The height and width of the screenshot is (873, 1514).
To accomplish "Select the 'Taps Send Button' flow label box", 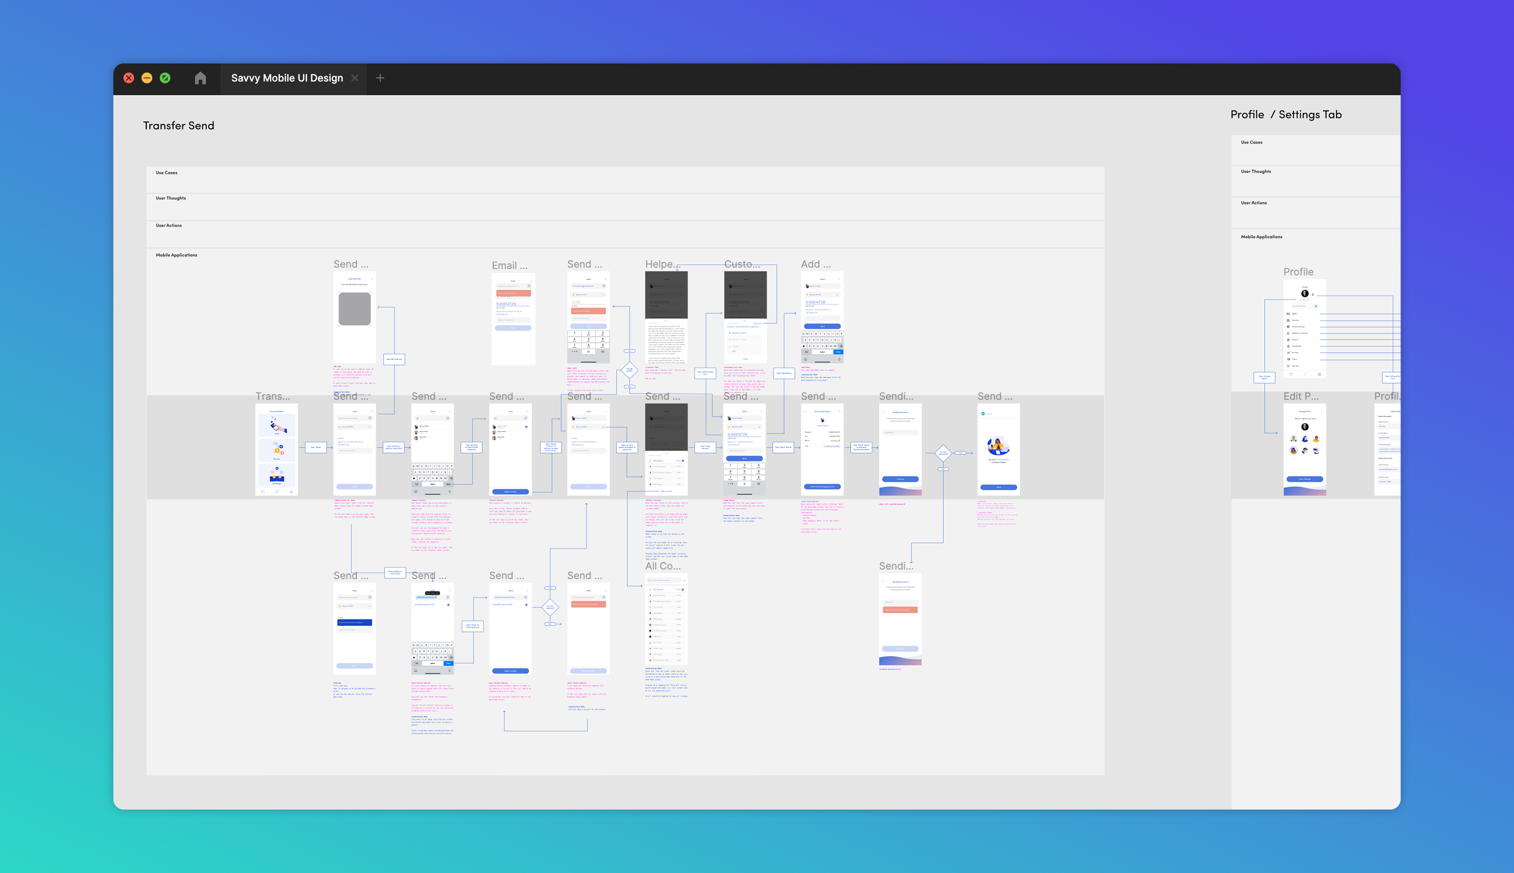I will [x=783, y=447].
